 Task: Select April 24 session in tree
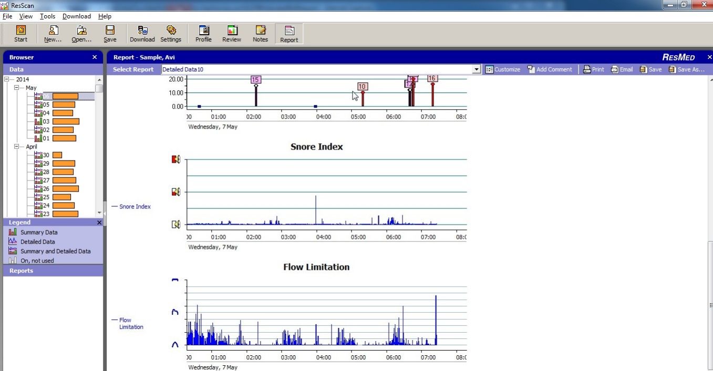(54, 205)
